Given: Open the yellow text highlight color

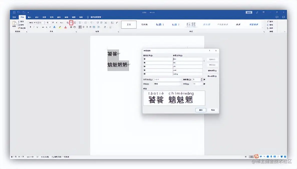Looking at the screenshot, I should [60, 27].
